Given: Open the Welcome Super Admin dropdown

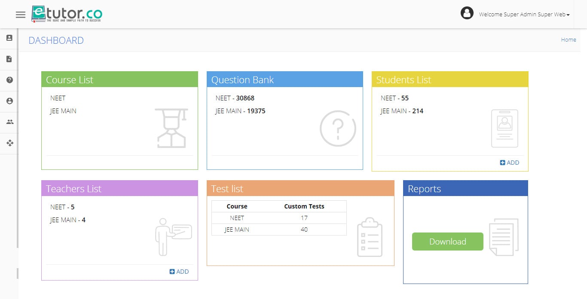Looking at the screenshot, I should pos(524,15).
